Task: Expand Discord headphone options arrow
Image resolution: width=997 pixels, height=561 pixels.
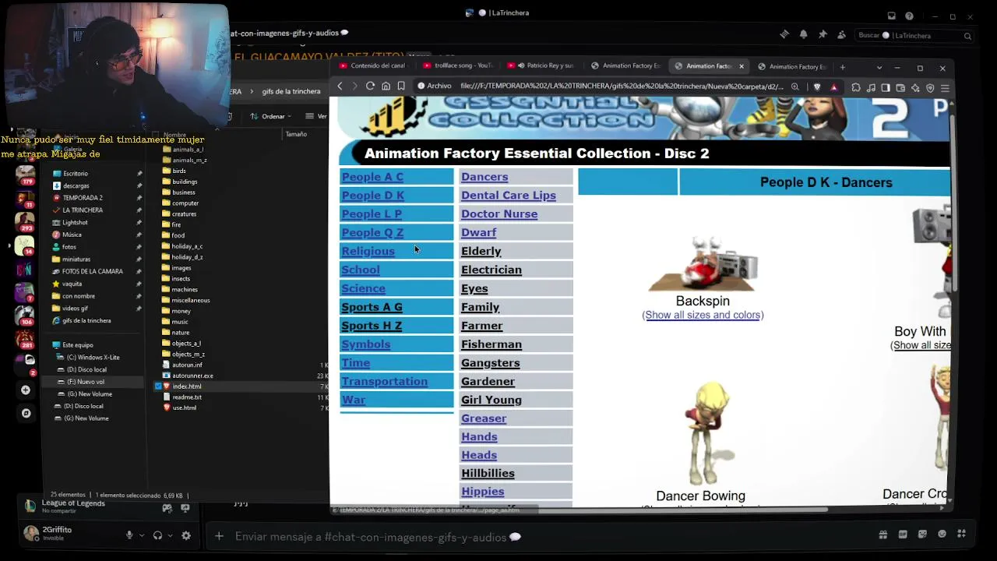Action: click(x=170, y=535)
